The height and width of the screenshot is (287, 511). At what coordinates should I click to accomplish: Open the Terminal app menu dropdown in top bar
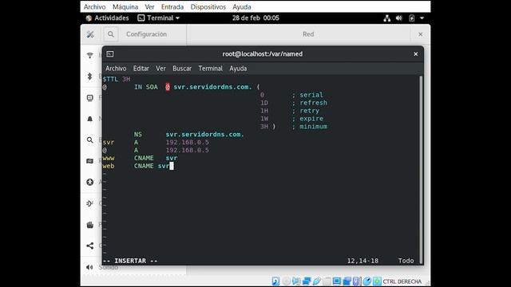coord(159,18)
